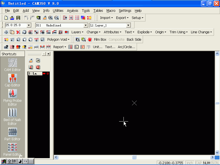The width and height of the screenshot is (220, 165).
Task: Click the Zoom Out magnifier icon
Action: 56,18
